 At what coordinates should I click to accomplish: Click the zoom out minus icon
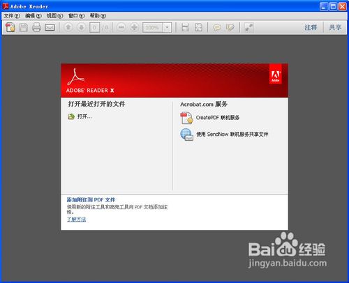pos(121,27)
